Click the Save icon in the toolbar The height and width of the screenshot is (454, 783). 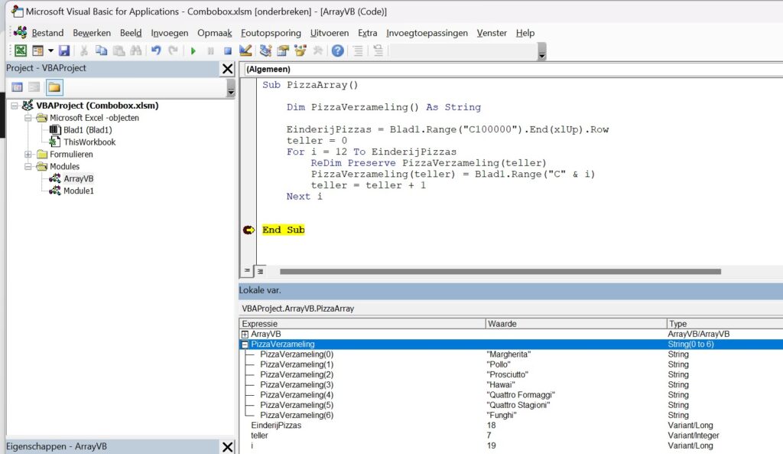click(x=64, y=51)
